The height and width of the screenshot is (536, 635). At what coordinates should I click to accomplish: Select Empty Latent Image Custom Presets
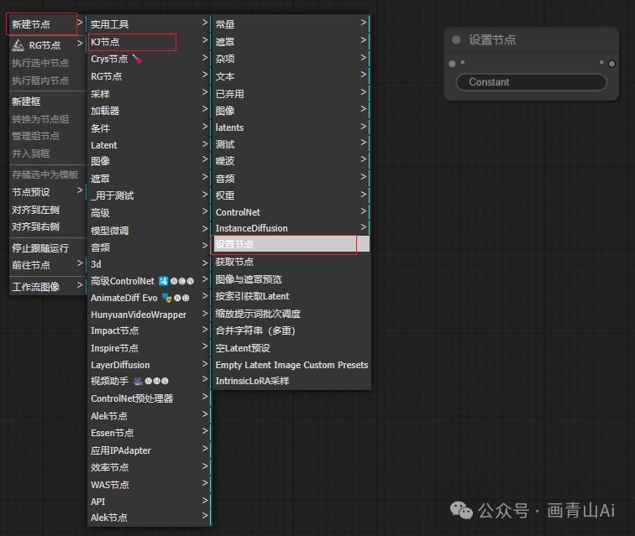(290, 365)
